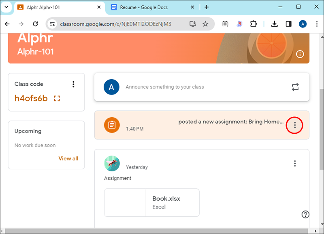This screenshot has width=324, height=234.
Task: Reload the Classroom page
Action: click(35, 24)
